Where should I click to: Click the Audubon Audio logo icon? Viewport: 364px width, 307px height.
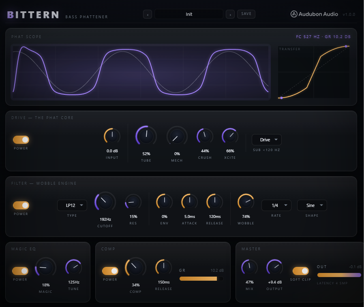(x=293, y=14)
